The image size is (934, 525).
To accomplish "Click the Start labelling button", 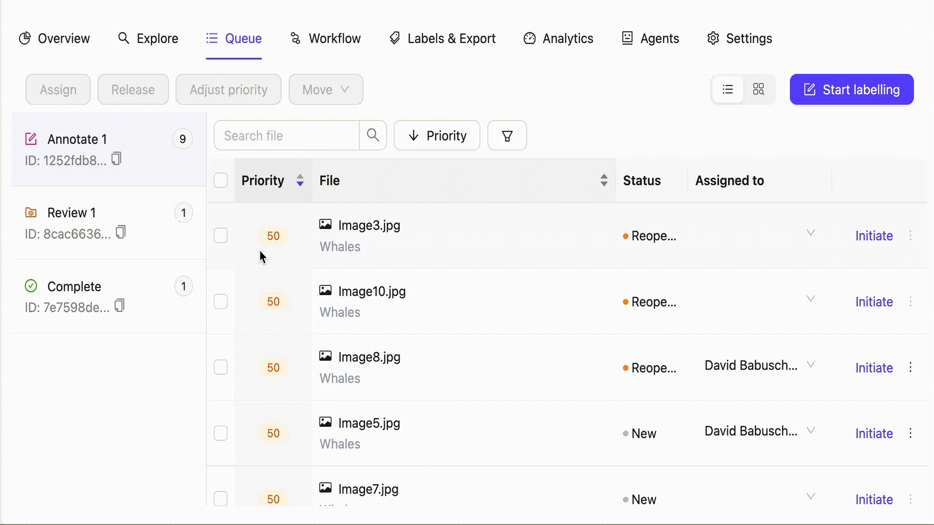I will tap(851, 89).
